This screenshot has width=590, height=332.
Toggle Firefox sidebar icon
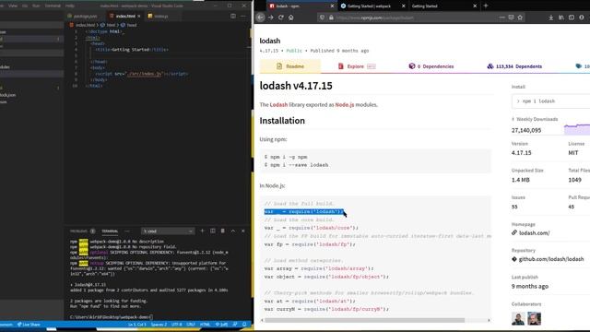point(572,18)
